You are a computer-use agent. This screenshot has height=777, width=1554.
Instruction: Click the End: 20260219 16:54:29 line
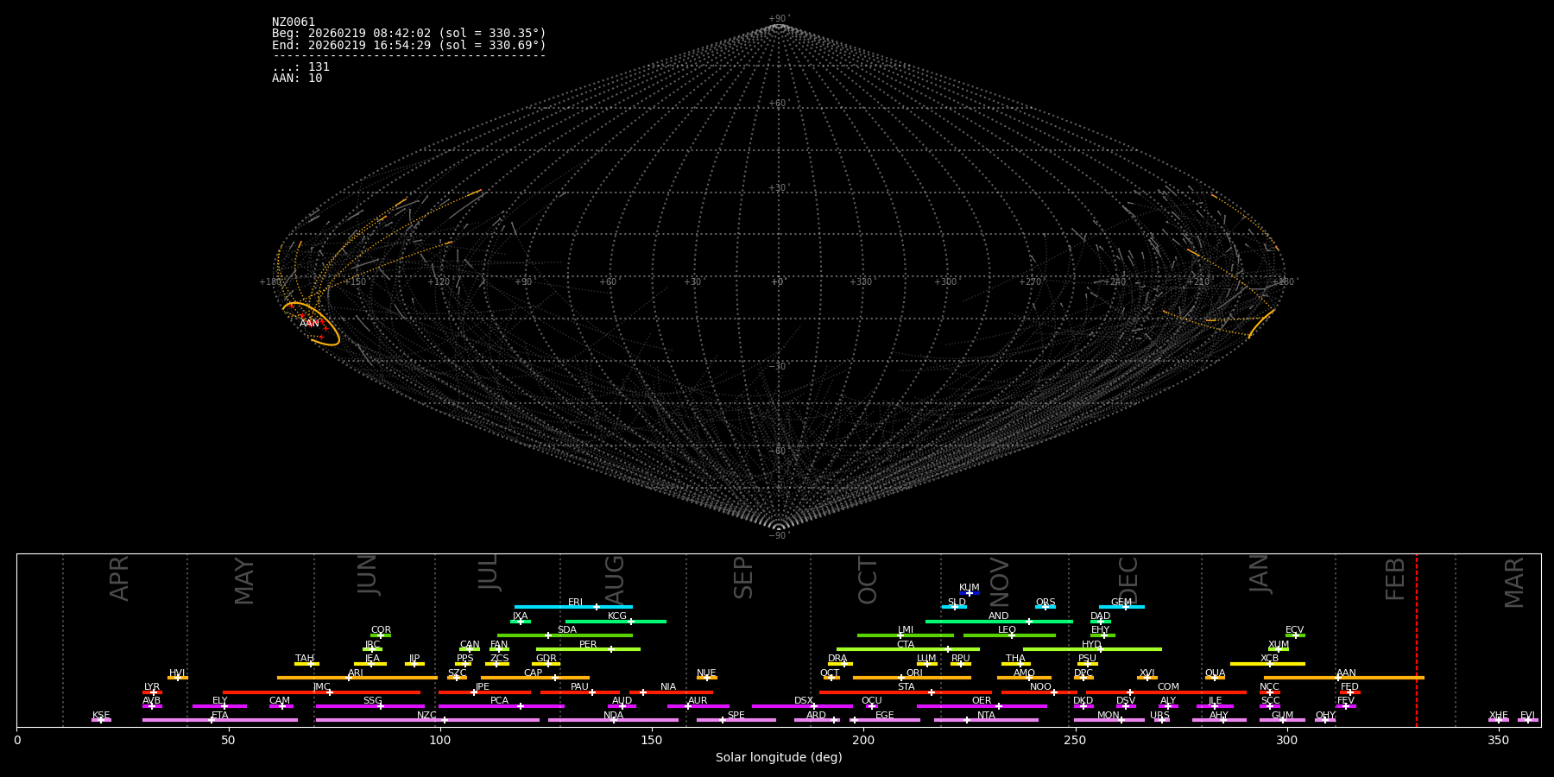point(409,45)
